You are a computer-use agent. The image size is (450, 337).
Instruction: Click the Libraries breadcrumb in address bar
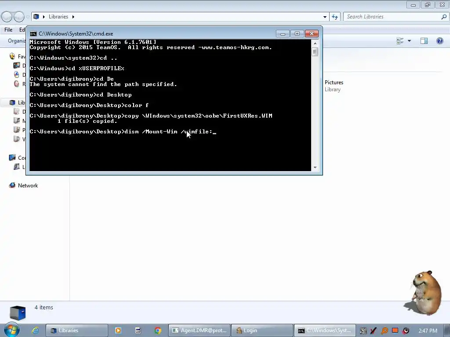(58, 17)
